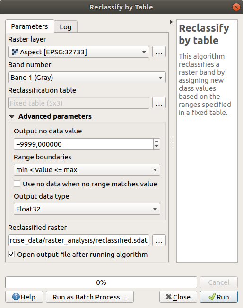The width and height of the screenshot is (243, 308).
Task: Enable Use no data when no range matches
Action: [17, 184]
